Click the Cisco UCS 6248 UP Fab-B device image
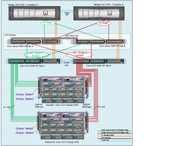The height and width of the screenshot is (146, 177). coord(98,61)
